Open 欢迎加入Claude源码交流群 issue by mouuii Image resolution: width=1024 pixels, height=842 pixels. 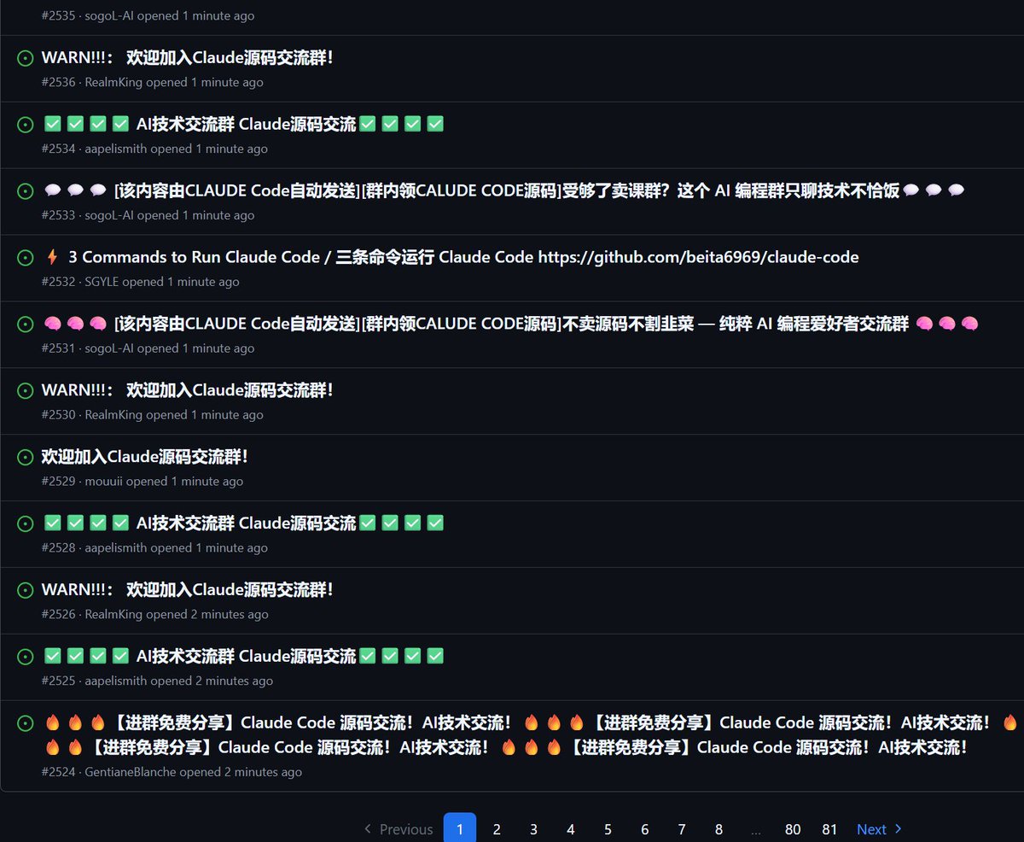145,458
